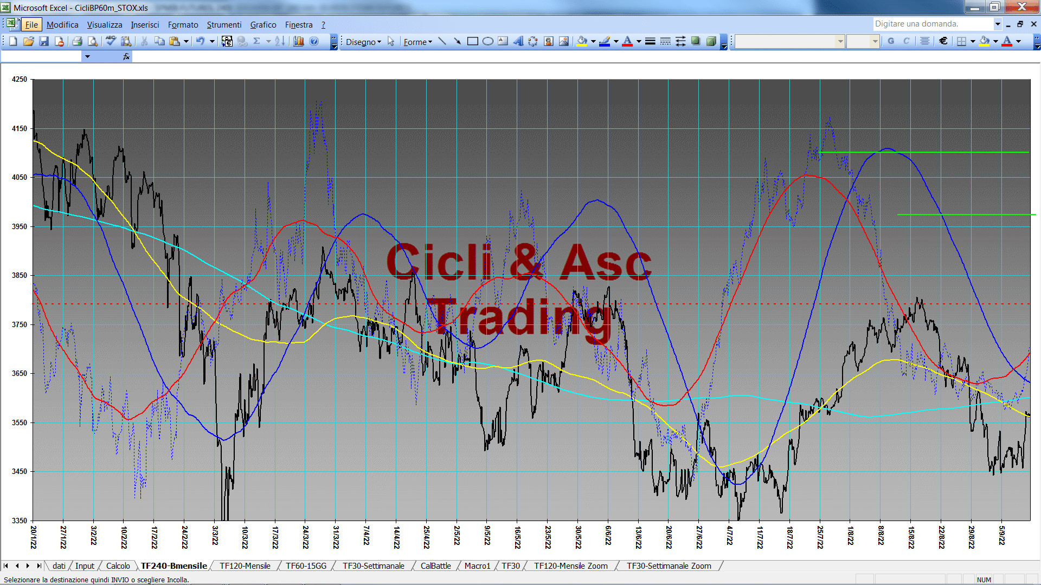1041x585 pixels.
Task: Expand the Paste options dropdown arrow
Action: coord(186,41)
